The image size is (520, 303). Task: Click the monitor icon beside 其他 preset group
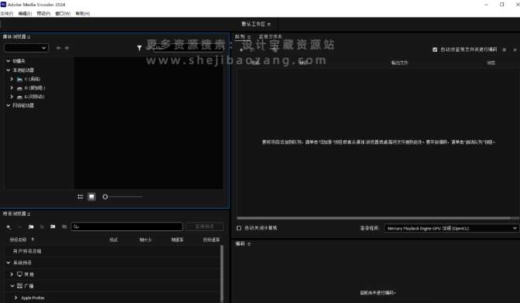pyautogui.click(x=20, y=274)
